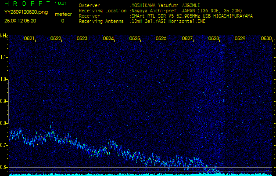Image resolution: width=276 pixels, height=176 pixels.
Task: Click the 0623 time marker
Action: pyautogui.click(x=82, y=39)
